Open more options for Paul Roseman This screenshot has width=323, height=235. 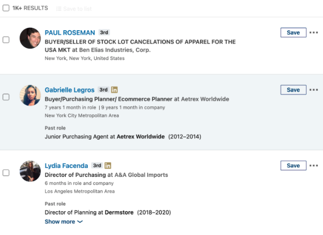(314, 33)
